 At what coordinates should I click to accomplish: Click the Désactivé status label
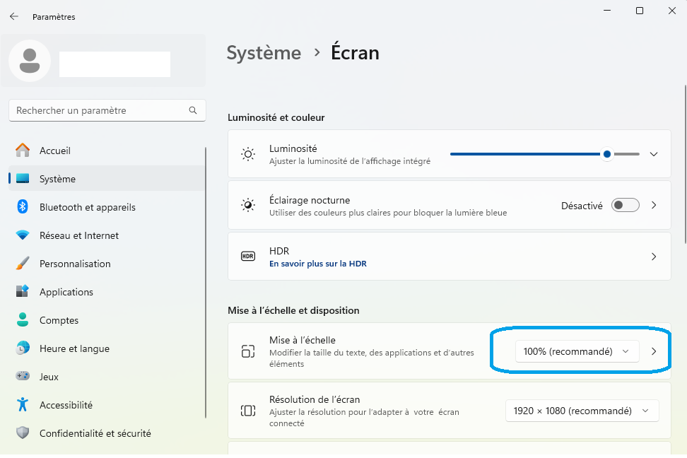click(x=582, y=206)
